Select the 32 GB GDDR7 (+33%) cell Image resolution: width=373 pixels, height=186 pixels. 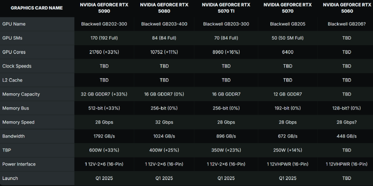(x=104, y=94)
